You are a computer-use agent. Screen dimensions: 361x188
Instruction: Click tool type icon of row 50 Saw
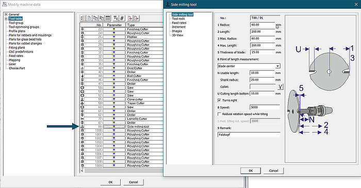pos(83,88)
